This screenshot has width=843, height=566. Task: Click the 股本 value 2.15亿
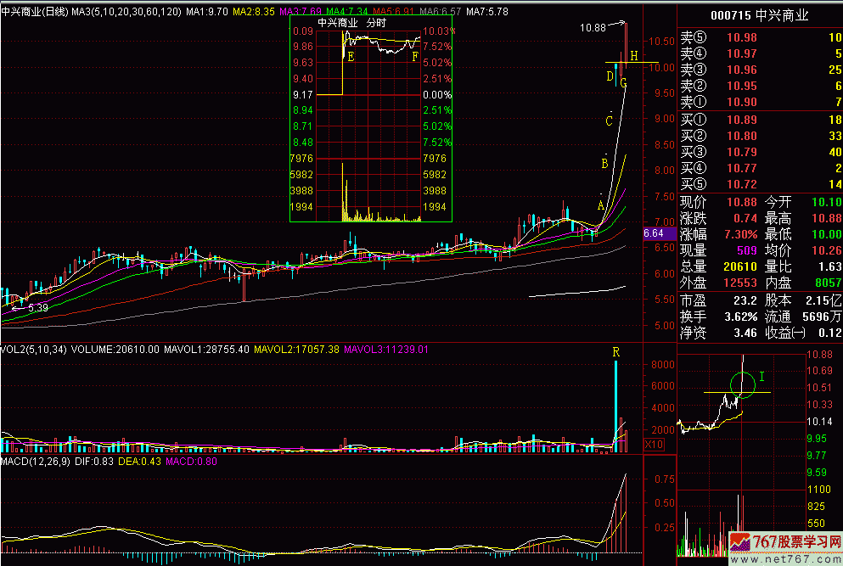(823, 300)
